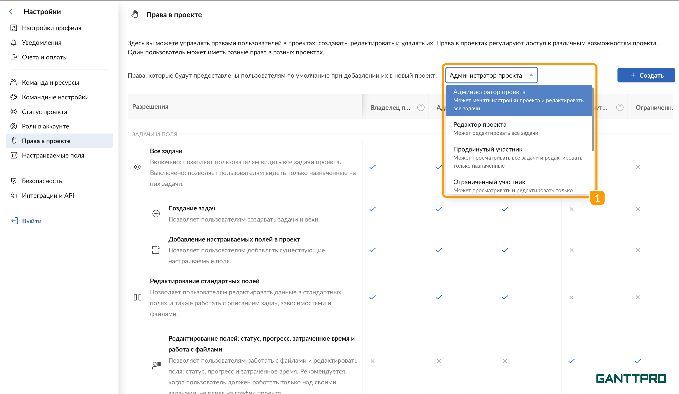This screenshot has width=679, height=394.
Task: Click the Выйти logout link
Action: 32,221
